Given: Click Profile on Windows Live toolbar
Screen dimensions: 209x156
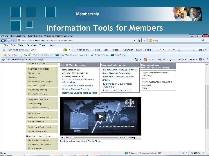Looking at the screenshot, I should click(x=96, y=50).
